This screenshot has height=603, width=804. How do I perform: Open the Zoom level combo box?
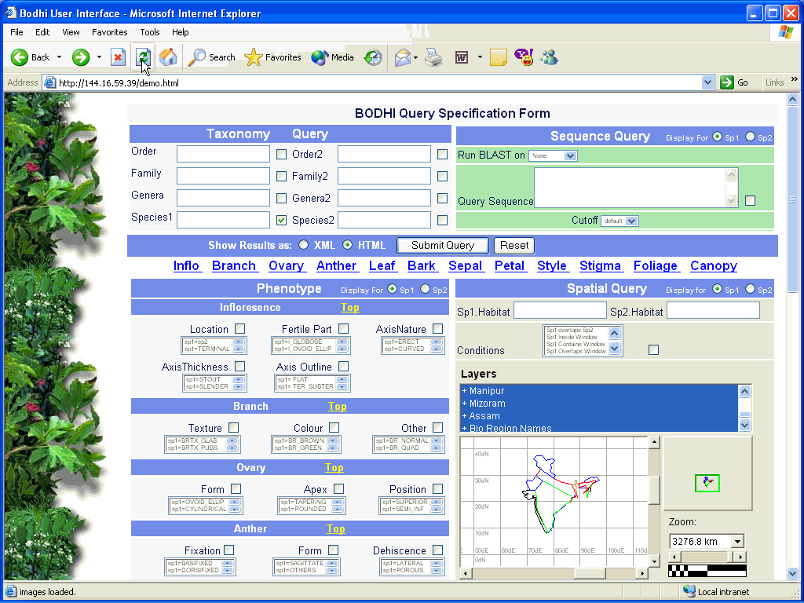pos(706,541)
